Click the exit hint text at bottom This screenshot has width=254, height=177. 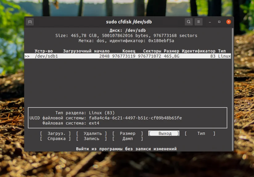(129, 148)
